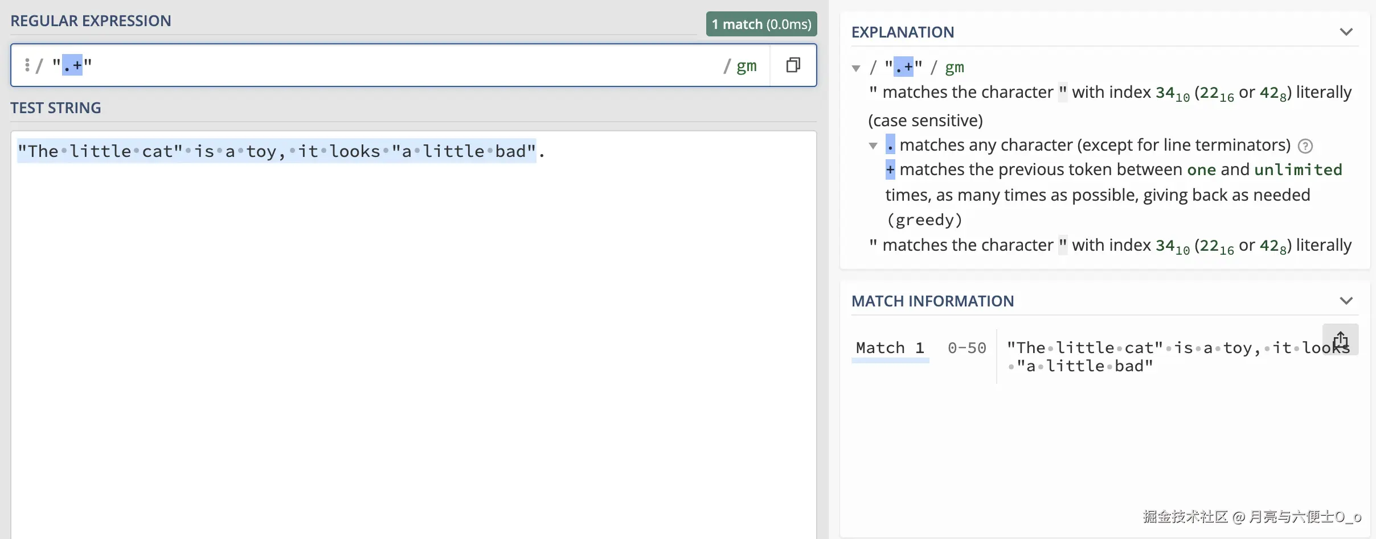1376x539 pixels.
Task: Click highlighted dot token in explanation
Action: 890,144
